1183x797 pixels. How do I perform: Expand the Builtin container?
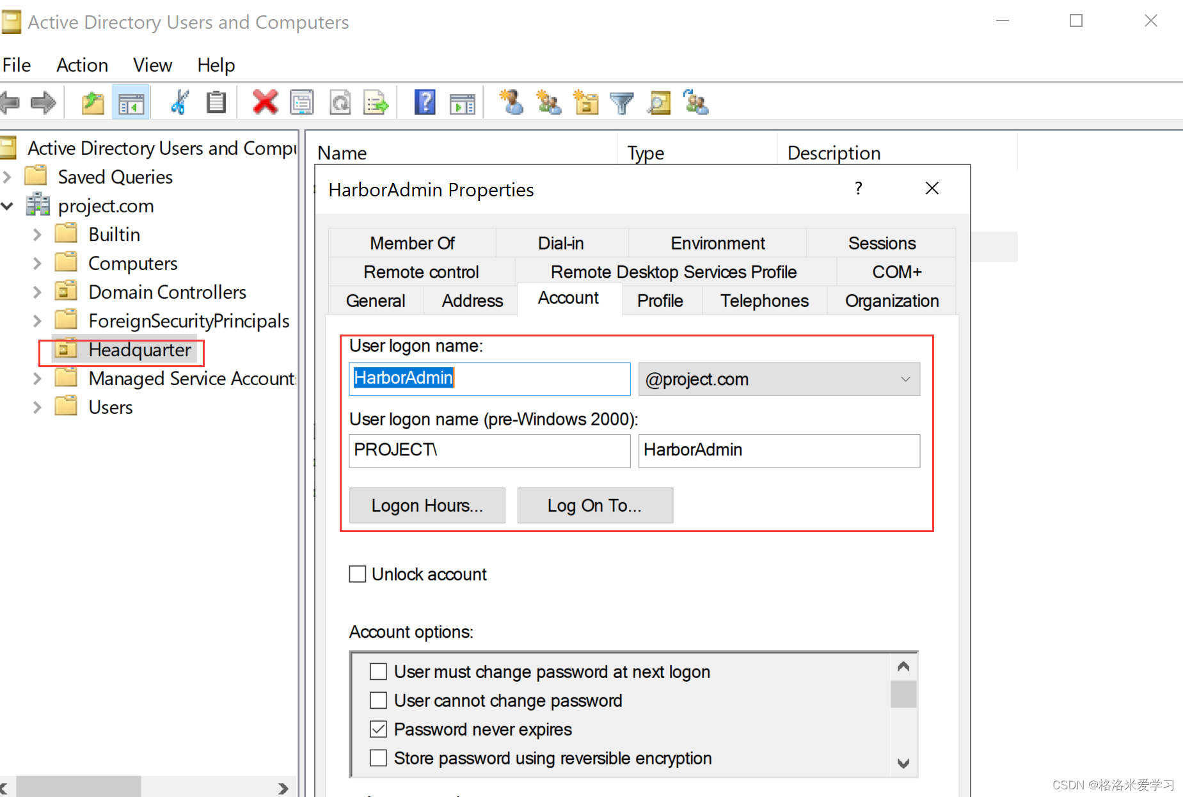(x=37, y=235)
